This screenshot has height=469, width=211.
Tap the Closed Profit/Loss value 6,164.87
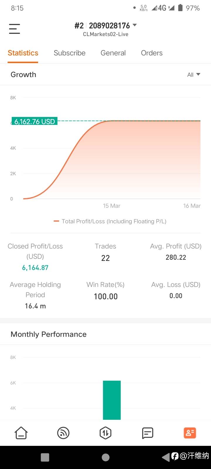coord(35,268)
